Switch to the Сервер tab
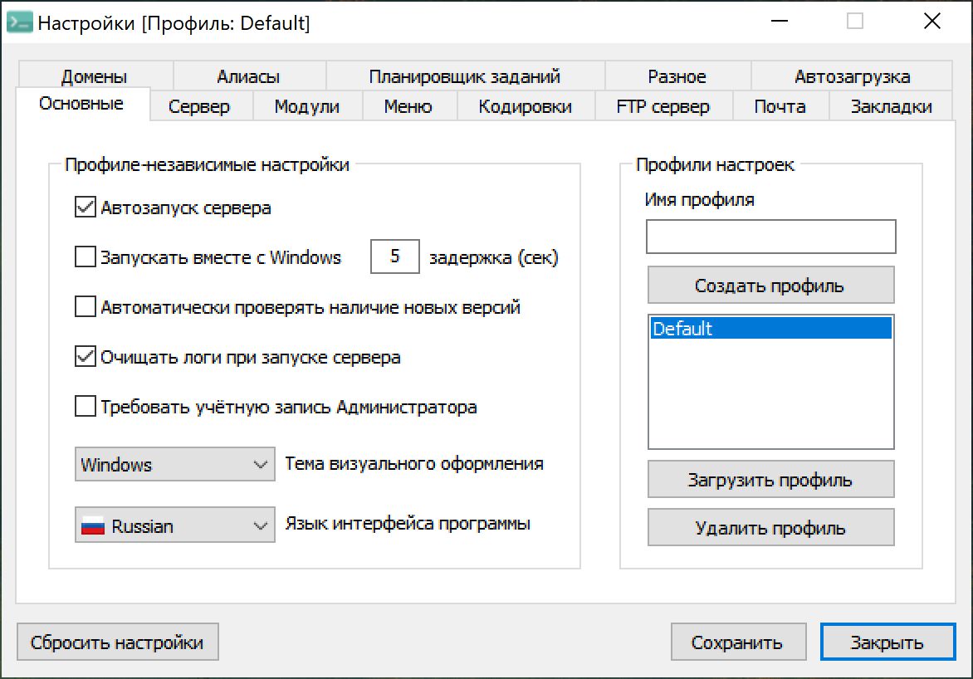The height and width of the screenshot is (679, 973). (x=199, y=106)
